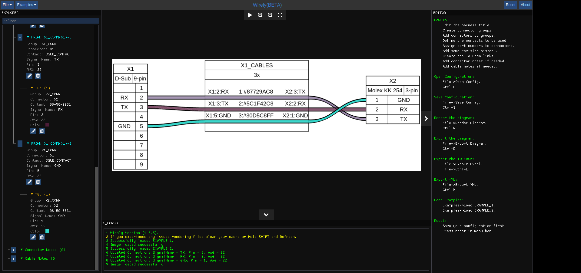The width and height of the screenshot is (581, 273).
Task: Click the plus button beside FROM X1_CONN(X1)-3
Action: pos(20,38)
